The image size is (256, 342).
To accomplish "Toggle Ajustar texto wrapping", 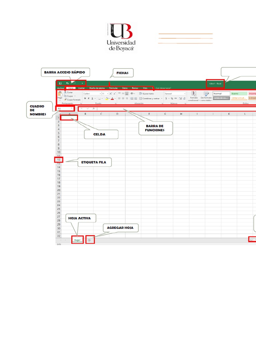I will [x=147, y=94].
